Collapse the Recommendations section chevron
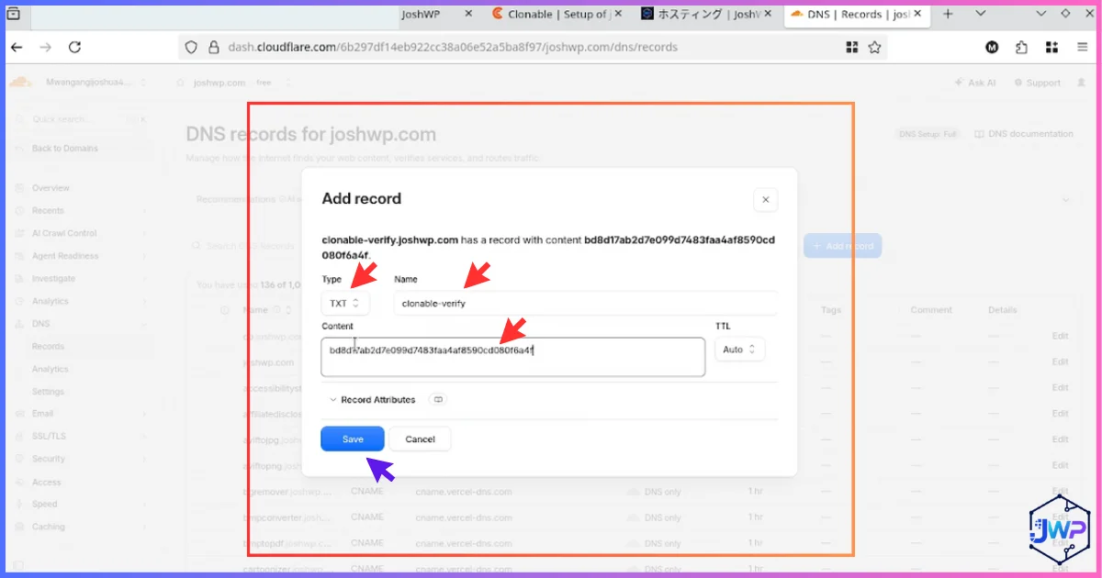This screenshot has height=578, width=1102. pyautogui.click(x=1066, y=199)
